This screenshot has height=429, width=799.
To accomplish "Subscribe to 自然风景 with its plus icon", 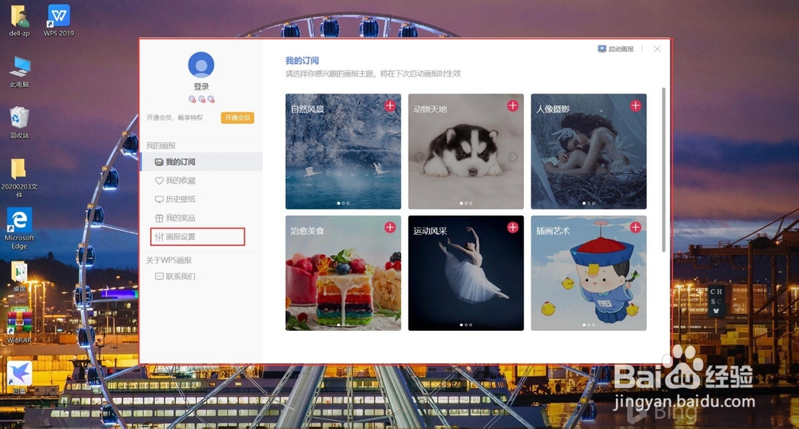I will 390,105.
